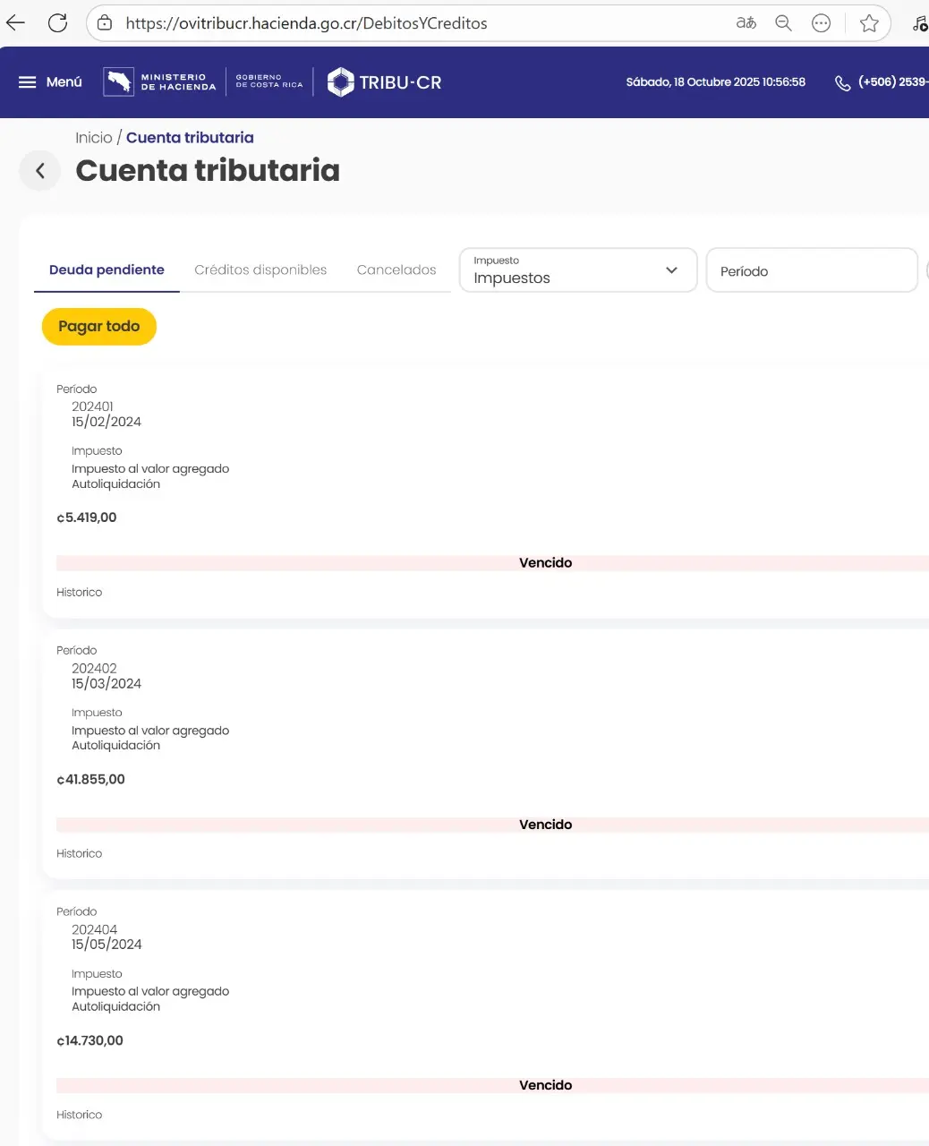Click the TRIBU-CR logo

pos(385,82)
